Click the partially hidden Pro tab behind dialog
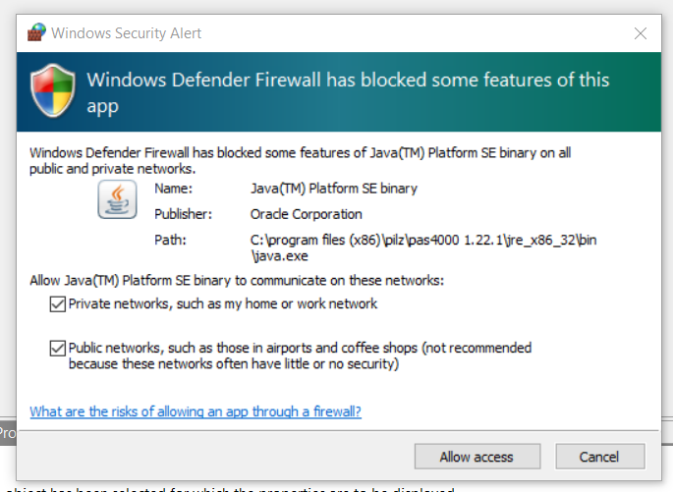This screenshot has width=673, height=492. (x=8, y=433)
